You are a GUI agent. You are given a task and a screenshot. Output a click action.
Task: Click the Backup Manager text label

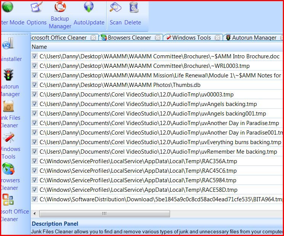[x=60, y=22]
